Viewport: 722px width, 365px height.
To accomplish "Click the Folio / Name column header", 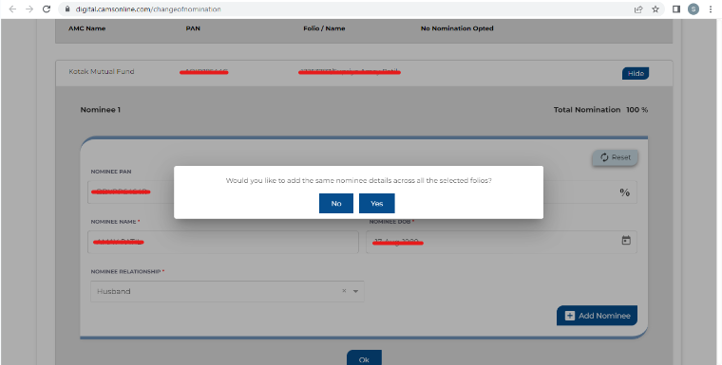I will pyautogui.click(x=324, y=28).
